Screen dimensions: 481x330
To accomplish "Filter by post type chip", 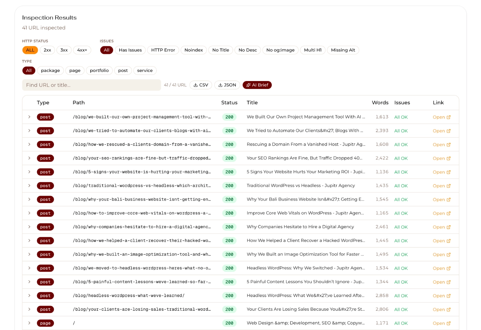I will click(x=123, y=70).
